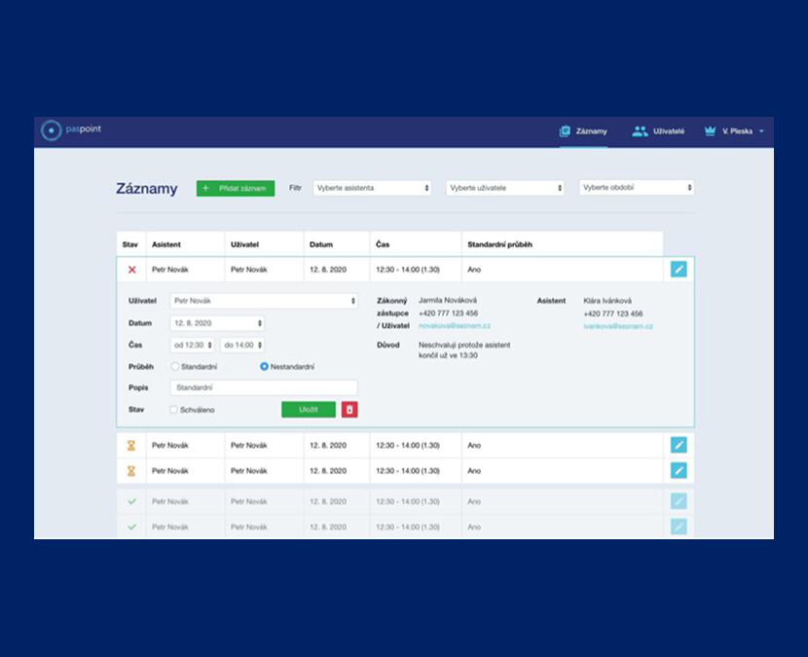The height and width of the screenshot is (657, 808).
Task: Open the Vyberte období filter dropdown
Action: pyautogui.click(x=637, y=188)
